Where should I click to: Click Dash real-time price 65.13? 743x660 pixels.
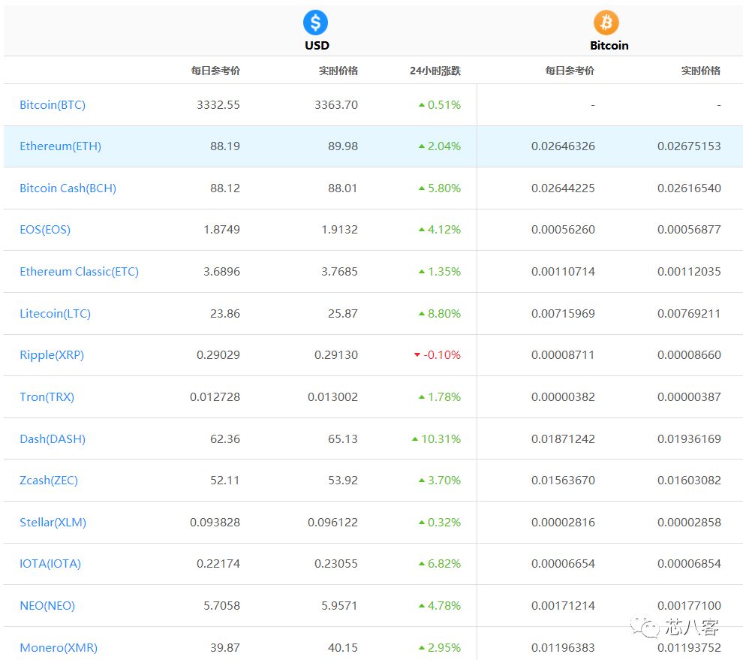pyautogui.click(x=343, y=439)
